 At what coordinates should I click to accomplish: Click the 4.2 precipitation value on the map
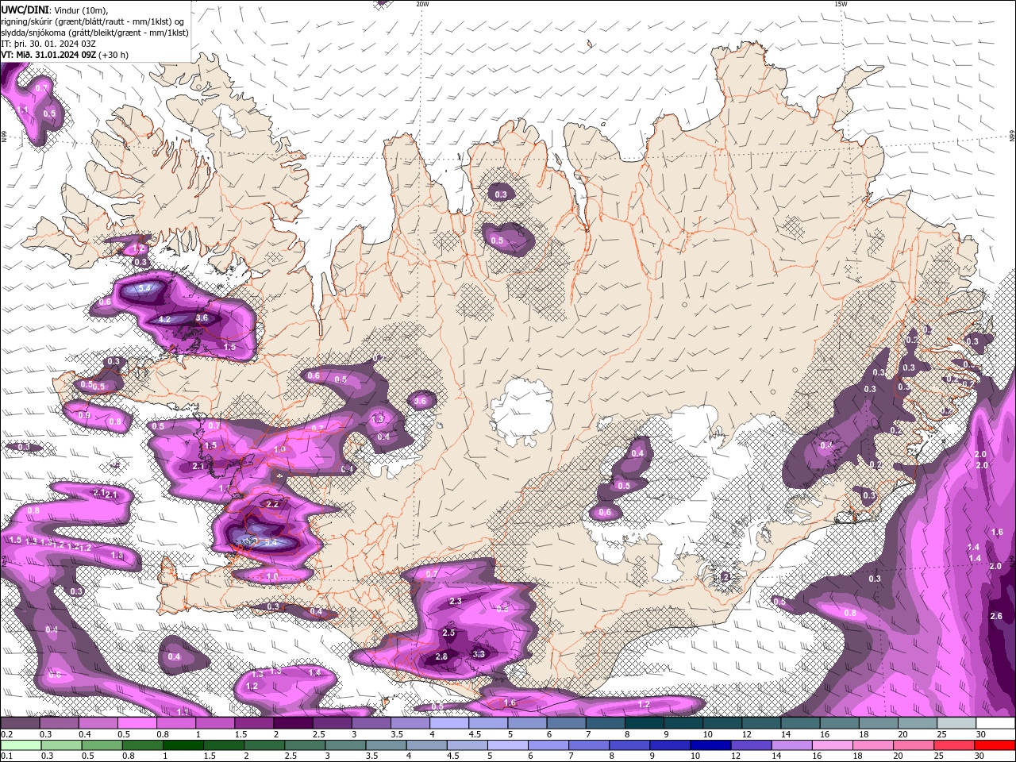point(165,319)
